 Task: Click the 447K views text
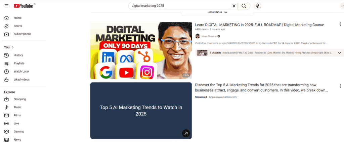pos(201,29)
